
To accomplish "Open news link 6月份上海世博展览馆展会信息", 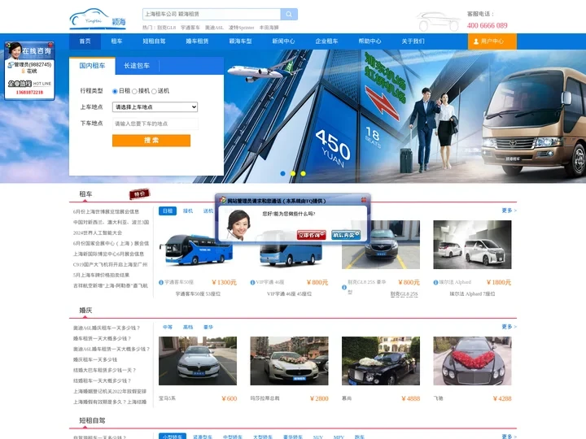I will coord(106,211).
